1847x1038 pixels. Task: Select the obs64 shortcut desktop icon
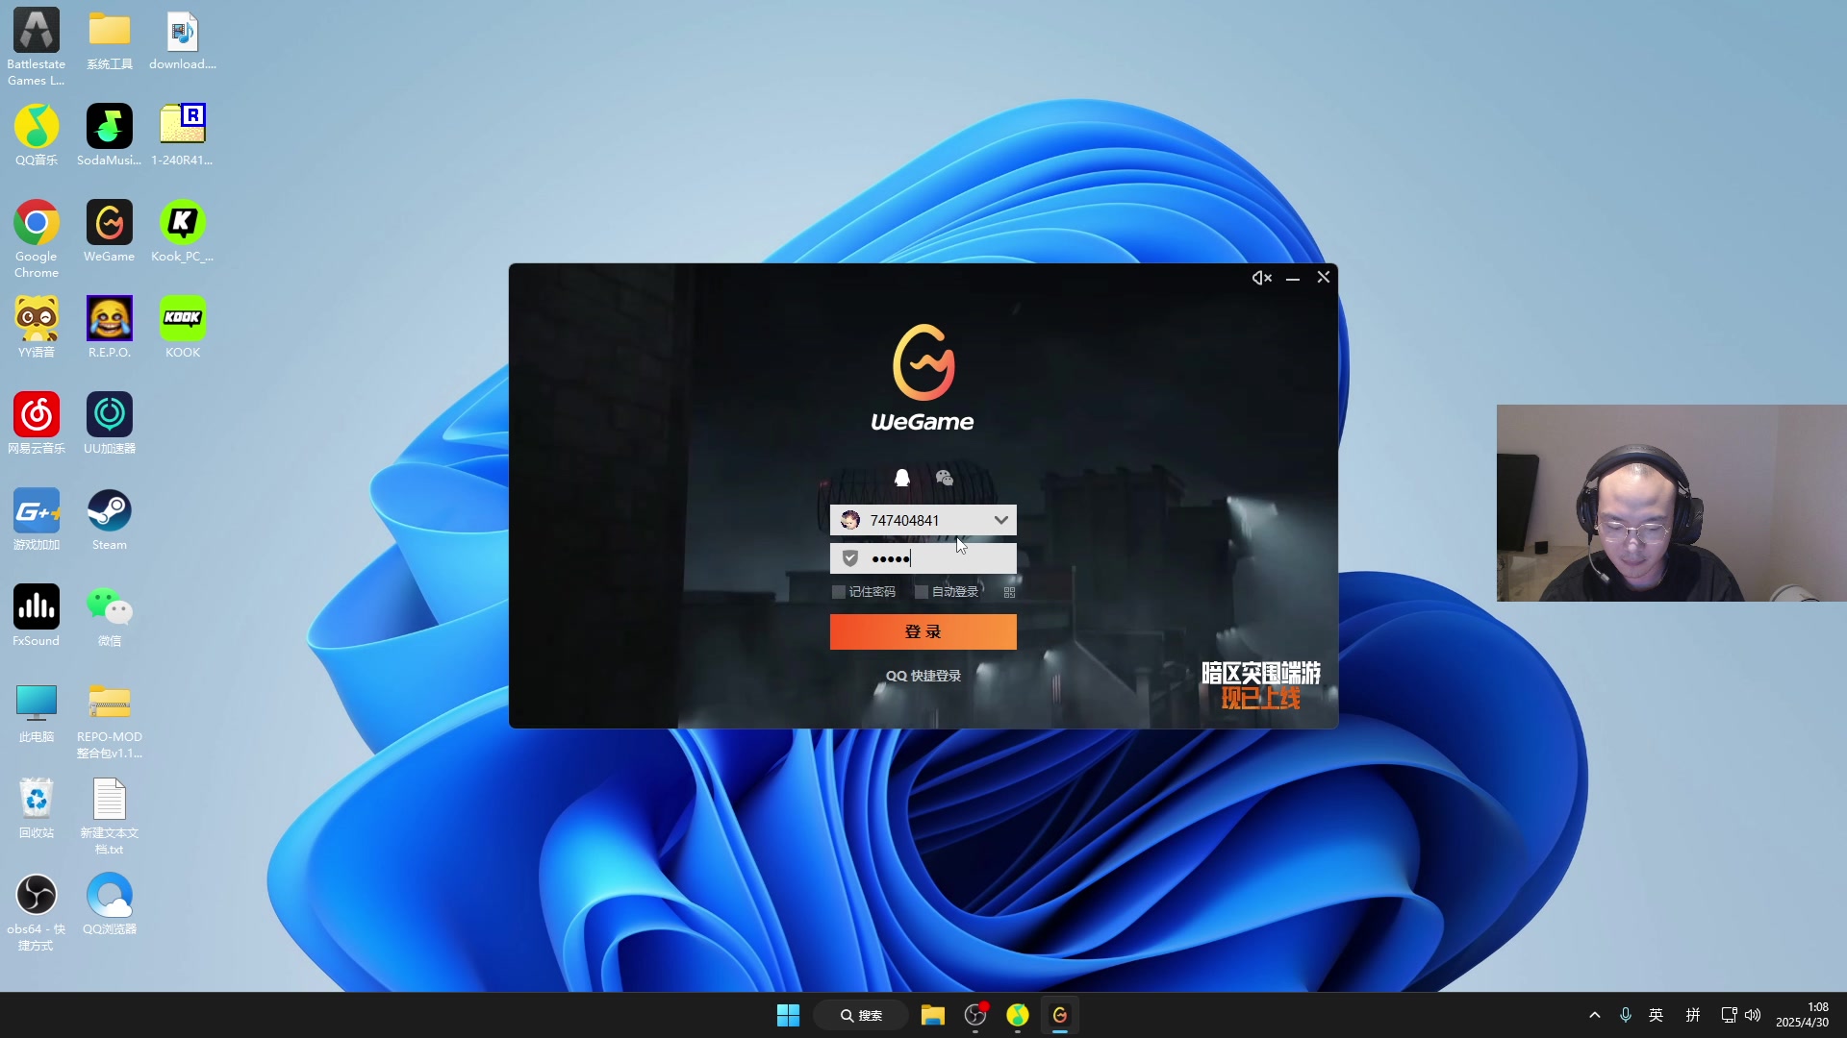(37, 912)
